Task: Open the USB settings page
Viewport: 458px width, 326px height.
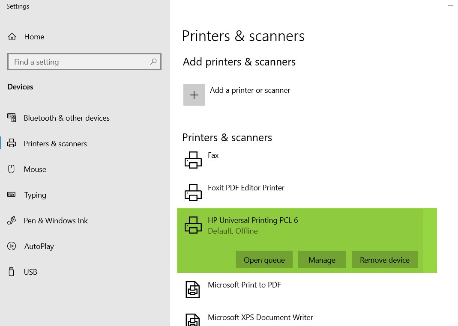Action: 31,272
